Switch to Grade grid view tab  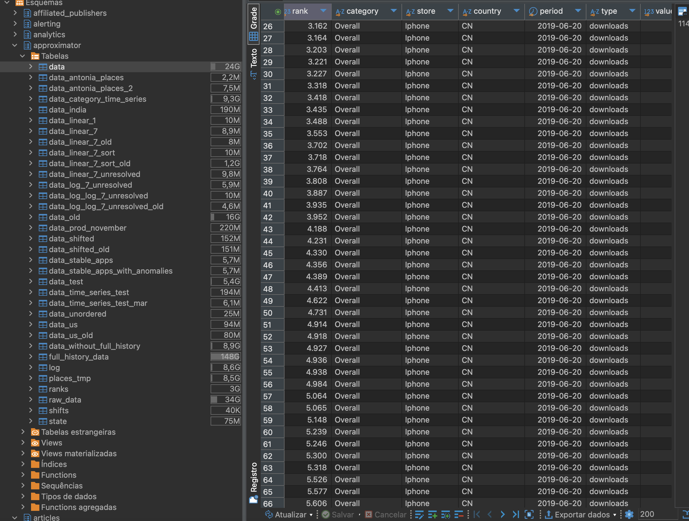pos(254,24)
